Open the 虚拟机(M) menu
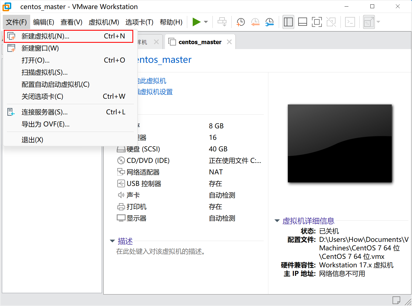 coord(104,22)
